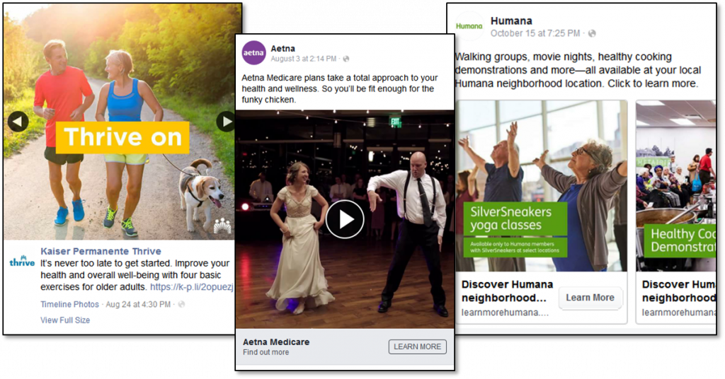
Task: Click the Kaiser Permanente logo on the jogging photo
Action: coord(222,226)
